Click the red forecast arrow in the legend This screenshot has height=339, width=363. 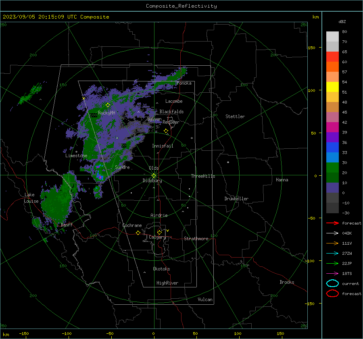click(x=332, y=223)
